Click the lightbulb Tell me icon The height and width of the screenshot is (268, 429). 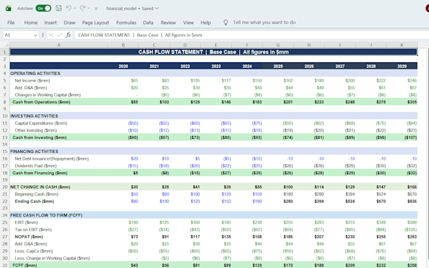(x=226, y=23)
